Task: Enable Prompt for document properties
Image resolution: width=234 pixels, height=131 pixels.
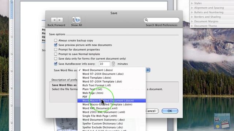Action: (56, 49)
